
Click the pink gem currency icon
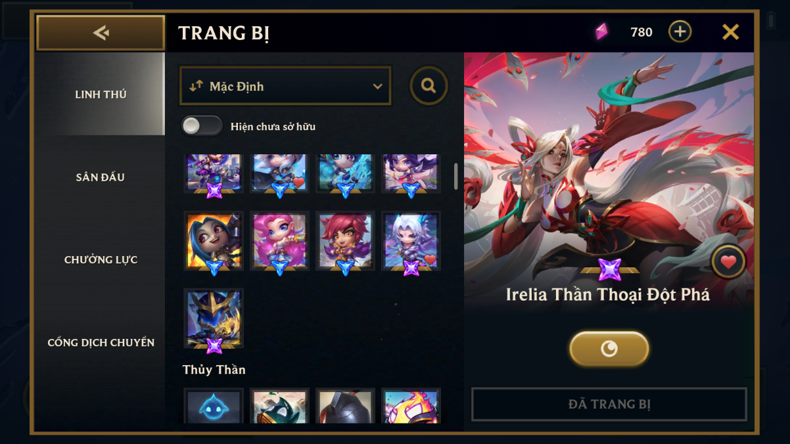[601, 32]
